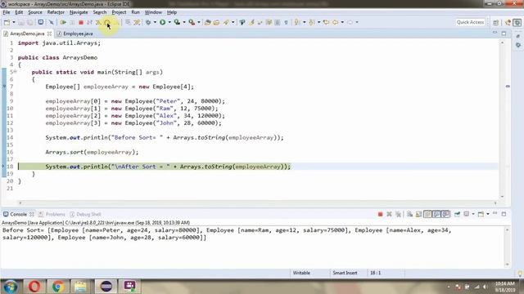This screenshot has width=524, height=294.
Task: Click the New file toolbar icon
Action: [x=7, y=22]
